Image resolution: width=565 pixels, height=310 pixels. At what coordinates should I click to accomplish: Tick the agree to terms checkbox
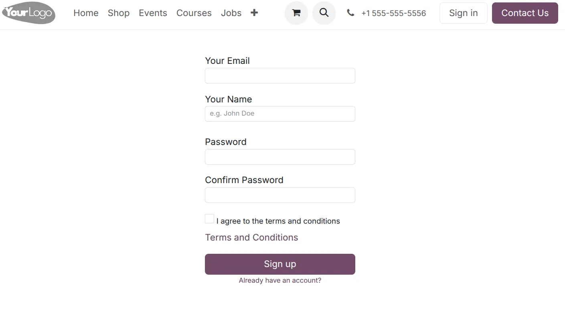click(209, 218)
